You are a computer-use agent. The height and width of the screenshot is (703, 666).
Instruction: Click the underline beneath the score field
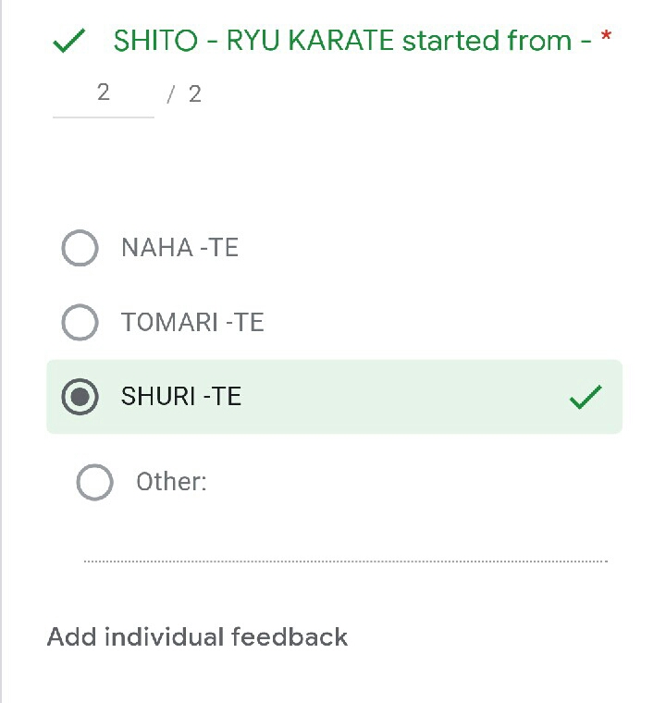[103, 117]
